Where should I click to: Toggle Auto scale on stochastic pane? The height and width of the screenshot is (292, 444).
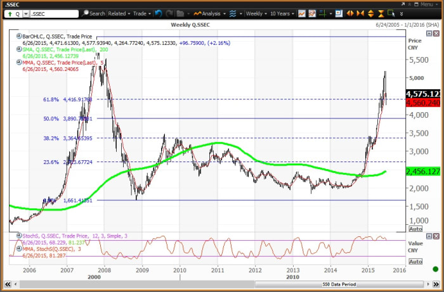pyautogui.click(x=415, y=261)
